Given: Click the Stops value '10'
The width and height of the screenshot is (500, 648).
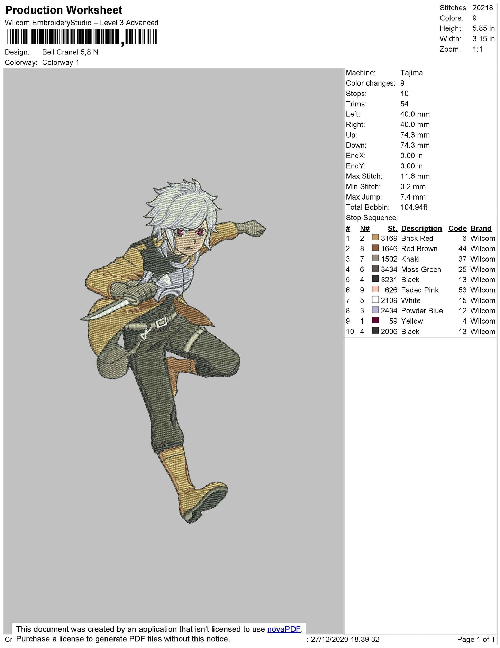Looking at the screenshot, I should click(404, 94).
